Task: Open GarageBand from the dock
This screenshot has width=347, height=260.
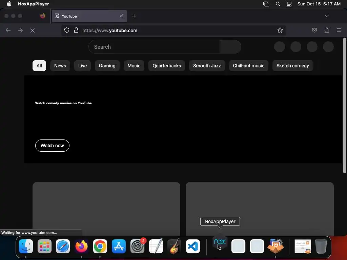Action: pyautogui.click(x=175, y=246)
